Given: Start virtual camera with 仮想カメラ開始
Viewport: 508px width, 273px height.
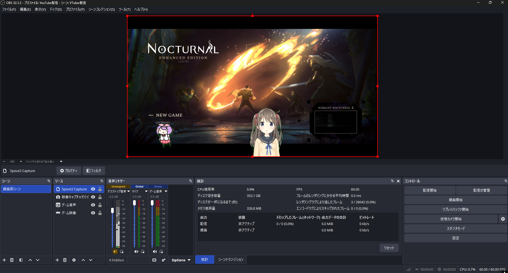Looking at the screenshot, I should click(x=451, y=219).
